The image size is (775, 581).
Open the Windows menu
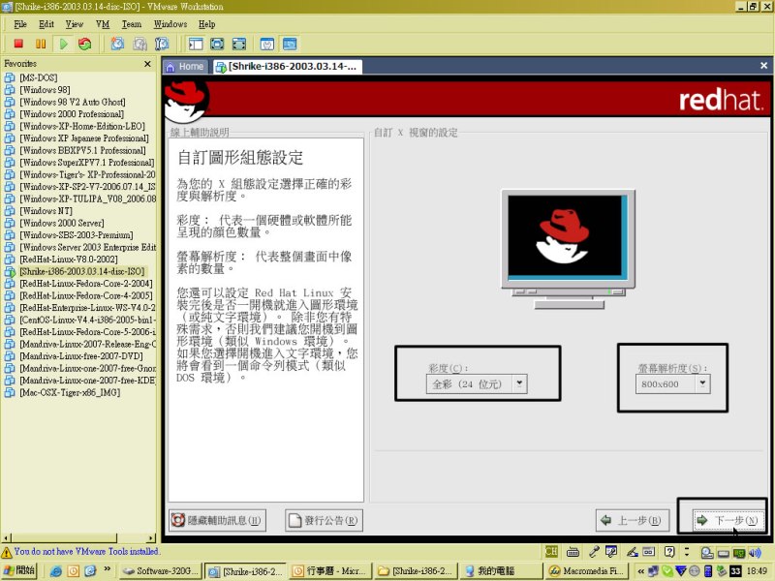[170, 23]
